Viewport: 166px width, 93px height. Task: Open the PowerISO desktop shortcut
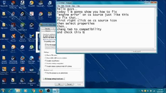[32, 4]
